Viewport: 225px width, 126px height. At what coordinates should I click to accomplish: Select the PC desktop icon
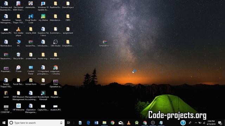pos(18,43)
